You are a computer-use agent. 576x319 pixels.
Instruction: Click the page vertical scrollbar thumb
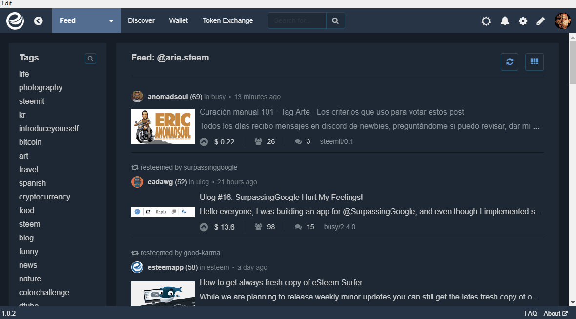(572, 62)
